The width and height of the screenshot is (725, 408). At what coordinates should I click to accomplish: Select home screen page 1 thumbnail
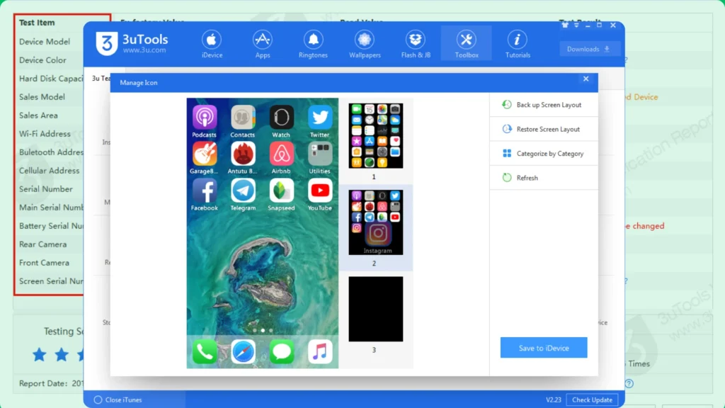(375, 135)
